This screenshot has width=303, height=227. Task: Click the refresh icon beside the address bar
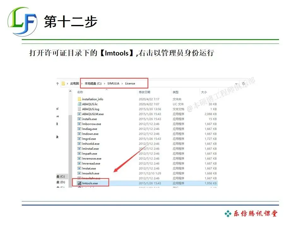point(243,84)
